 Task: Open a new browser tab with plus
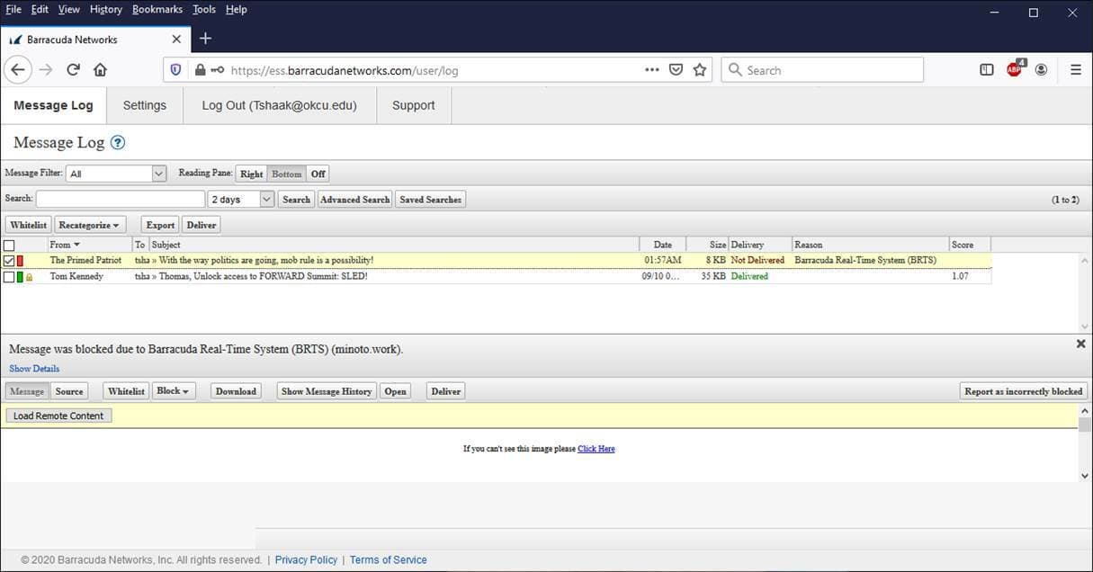[205, 38]
